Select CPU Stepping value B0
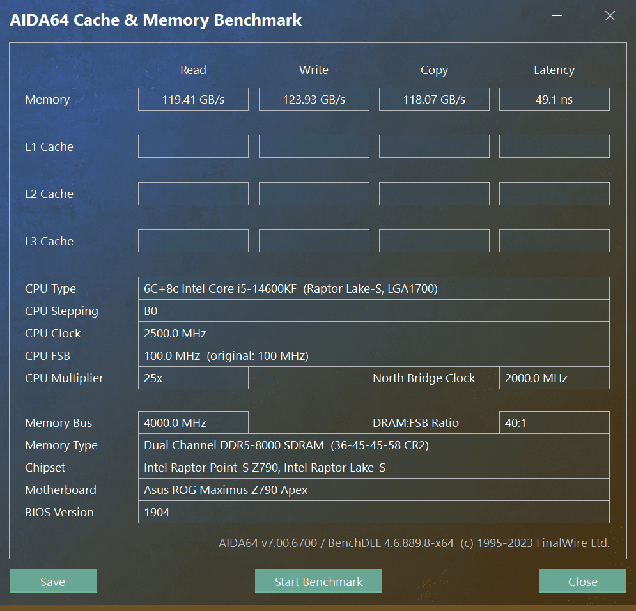The height and width of the screenshot is (611, 636). pos(373,311)
